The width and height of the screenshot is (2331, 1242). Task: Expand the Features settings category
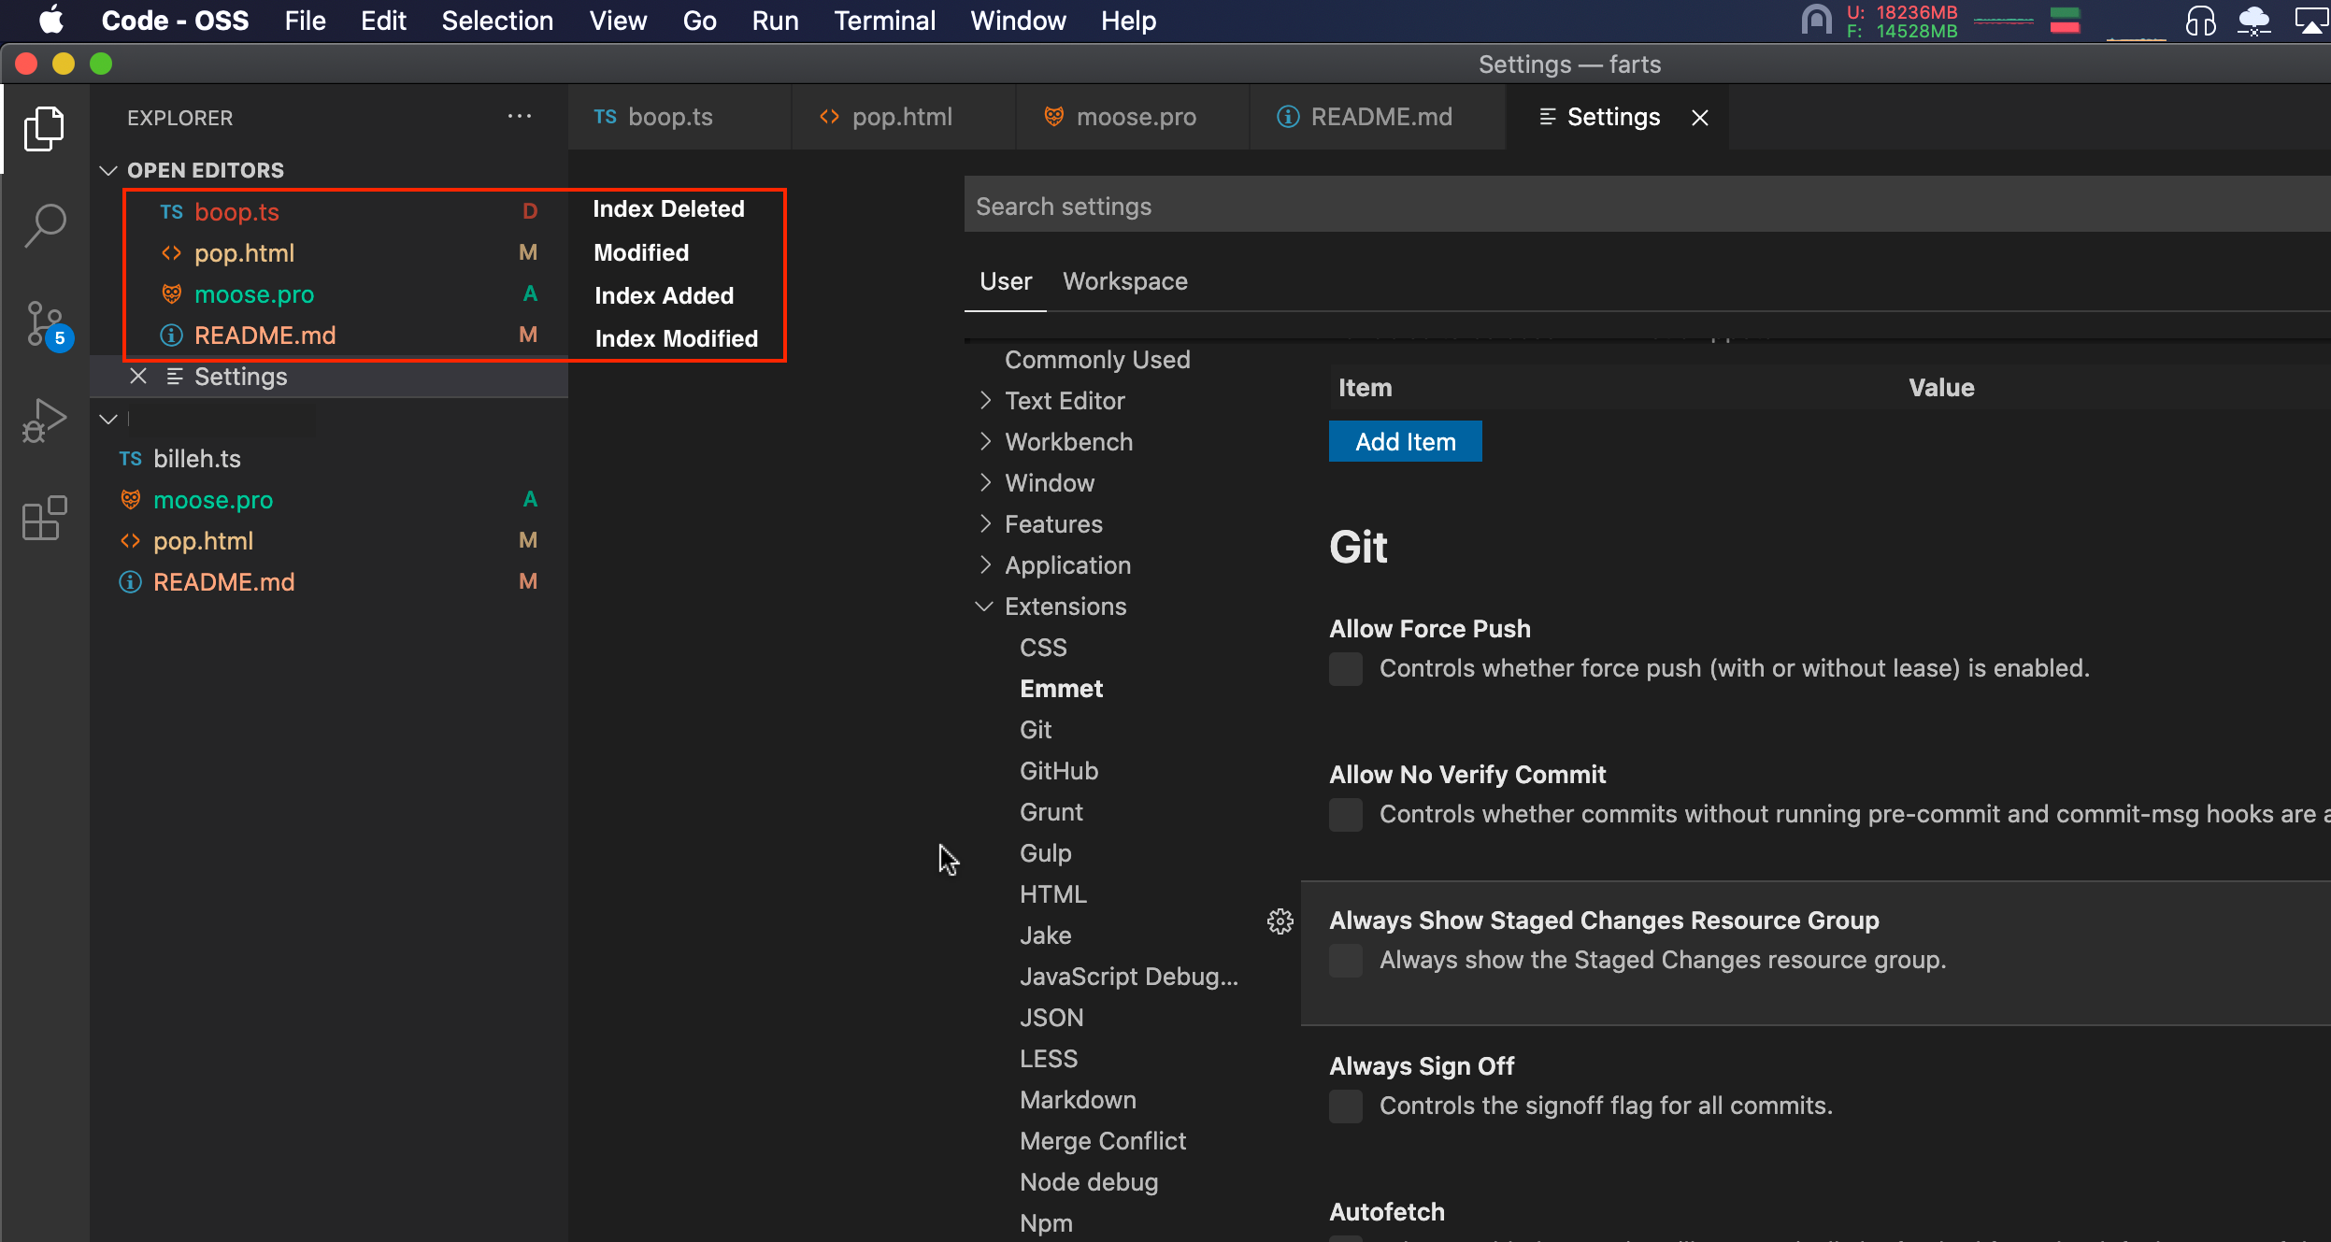(985, 523)
